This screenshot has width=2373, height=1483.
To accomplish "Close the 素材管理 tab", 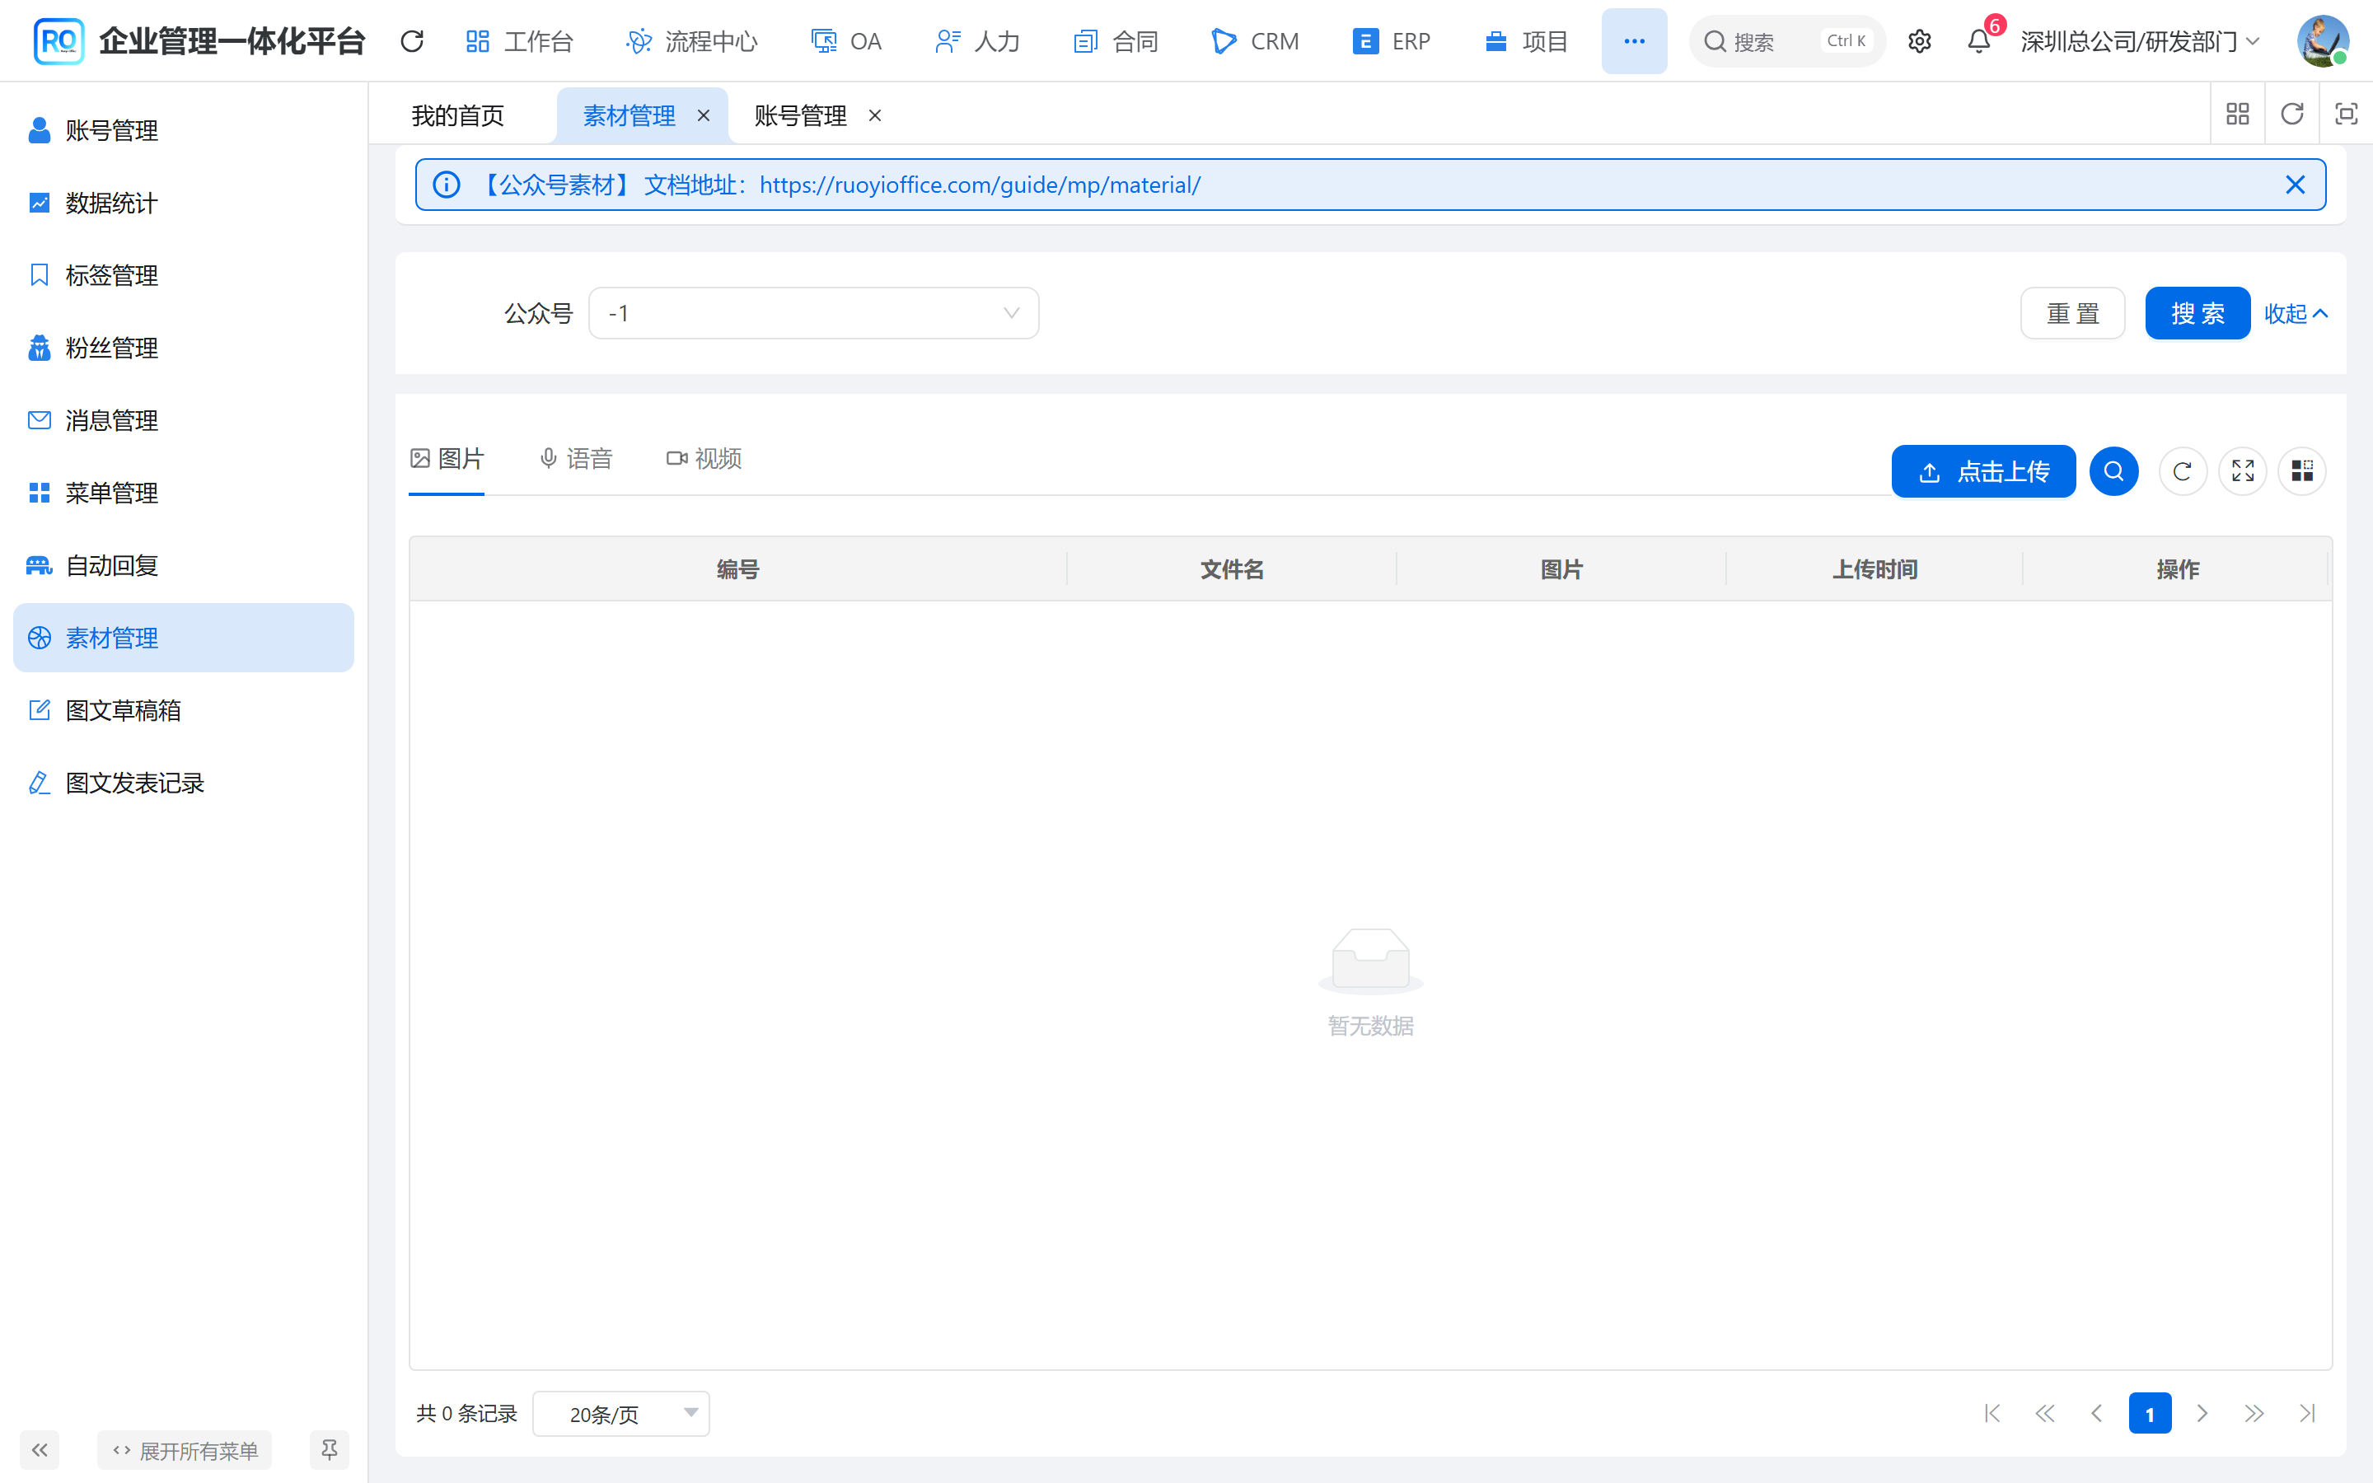I will 703,115.
